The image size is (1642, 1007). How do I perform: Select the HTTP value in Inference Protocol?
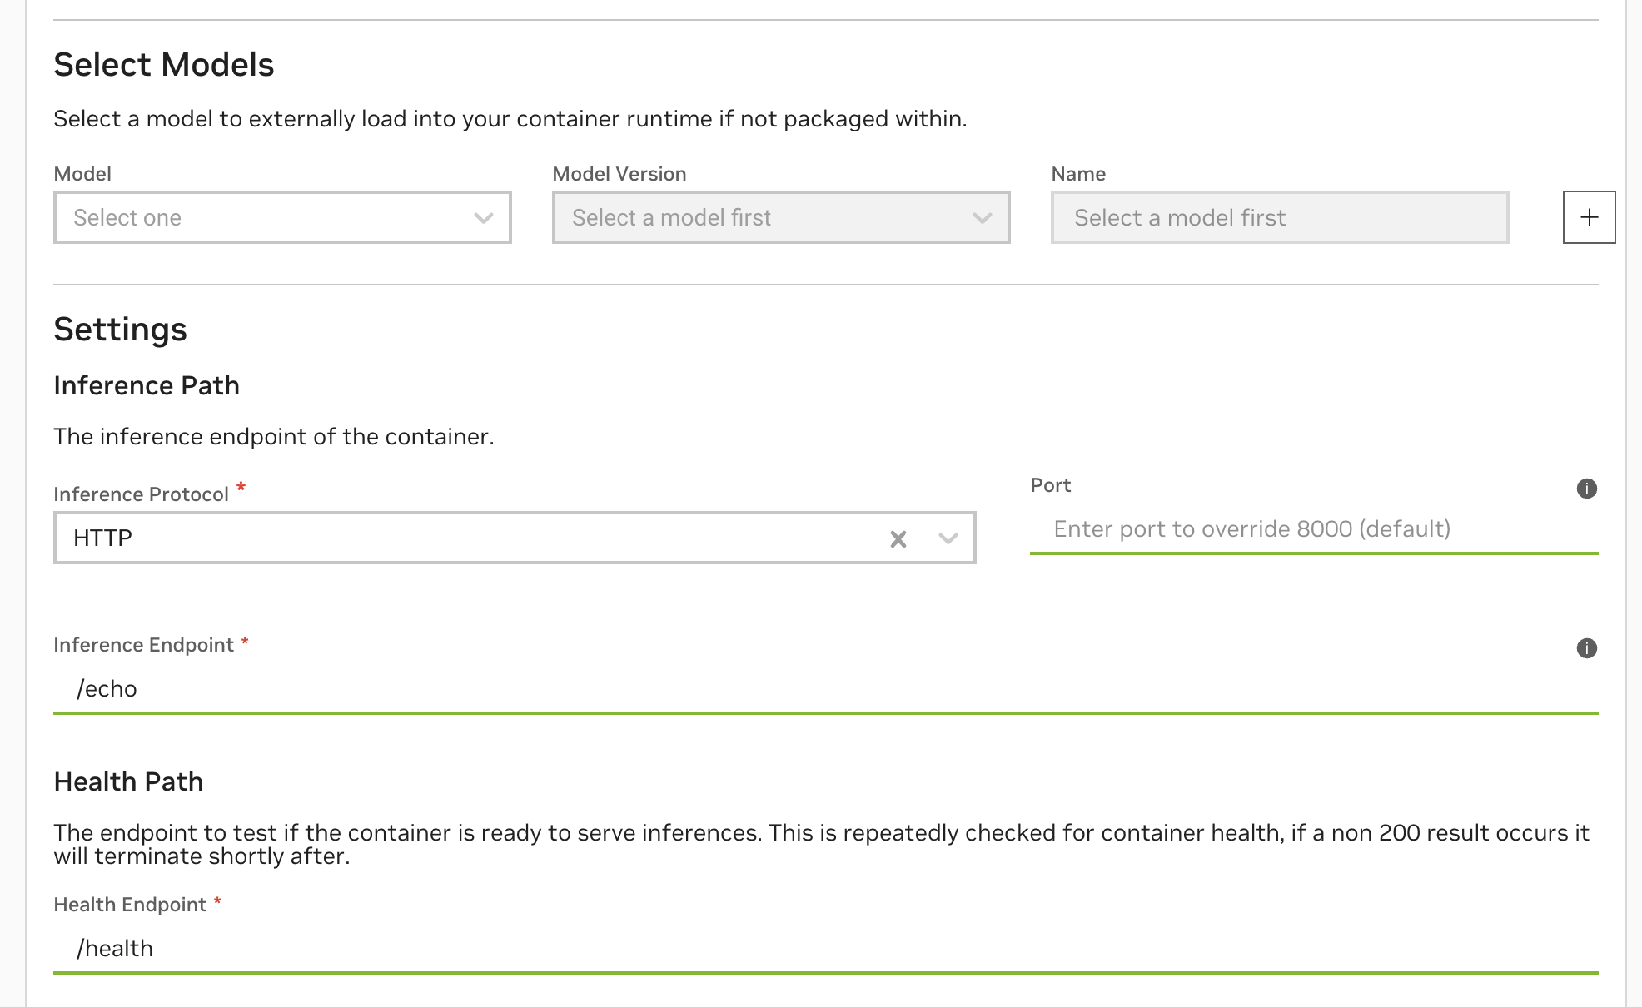(x=102, y=538)
